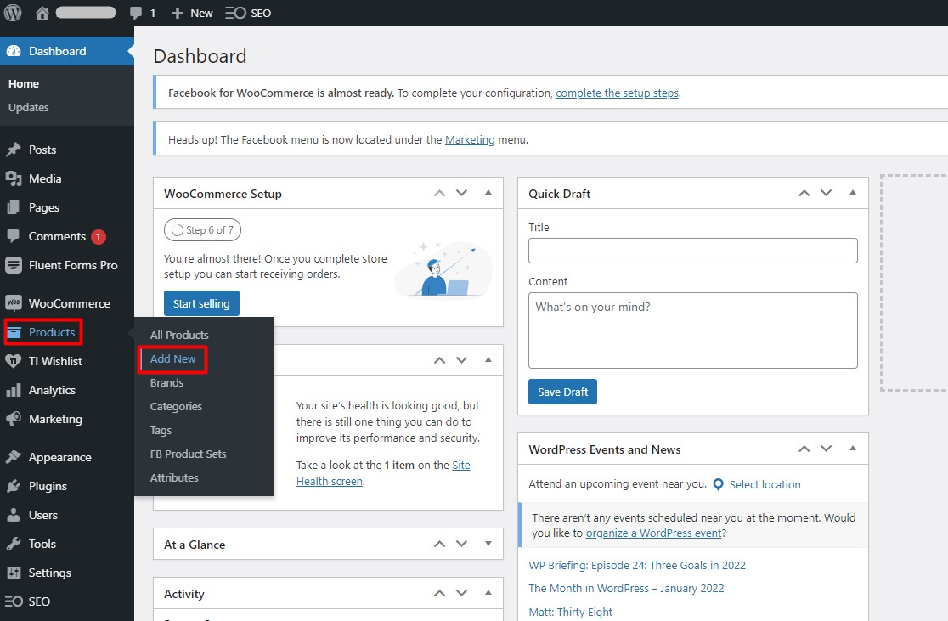Open All Products submenu item
Viewport: 948px width, 621px height.
click(179, 335)
